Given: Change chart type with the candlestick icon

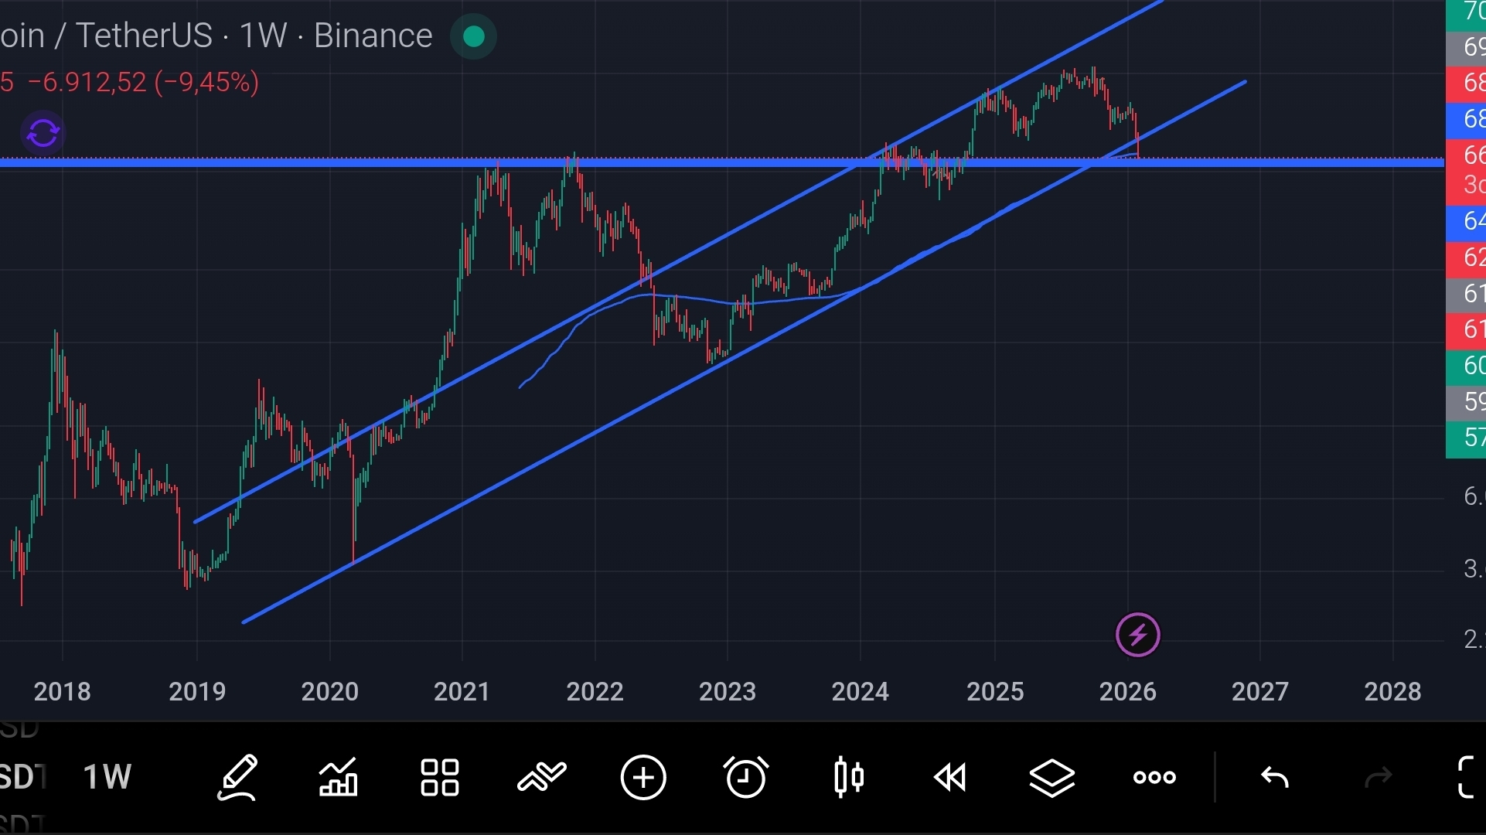Looking at the screenshot, I should coord(848,777).
